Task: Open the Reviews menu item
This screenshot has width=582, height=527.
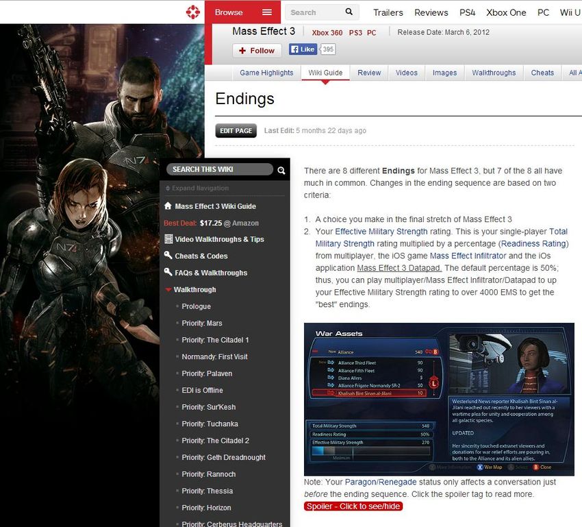Action: (x=431, y=12)
